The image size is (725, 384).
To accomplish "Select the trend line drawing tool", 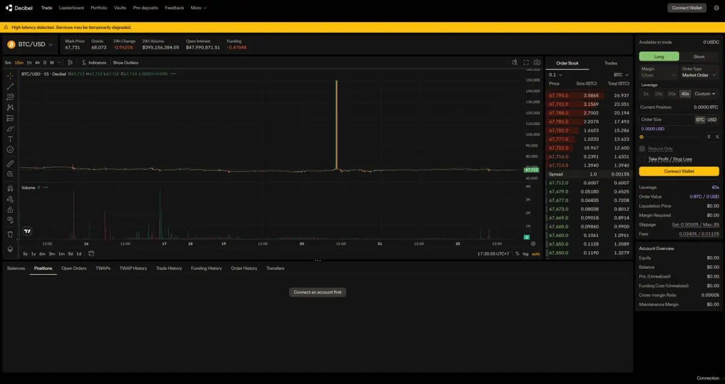I will (10, 86).
